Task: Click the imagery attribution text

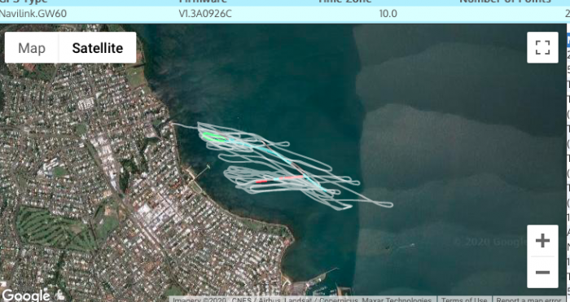Action: pyautogui.click(x=302, y=299)
